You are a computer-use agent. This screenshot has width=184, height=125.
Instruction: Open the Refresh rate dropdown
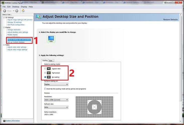click(56, 107)
